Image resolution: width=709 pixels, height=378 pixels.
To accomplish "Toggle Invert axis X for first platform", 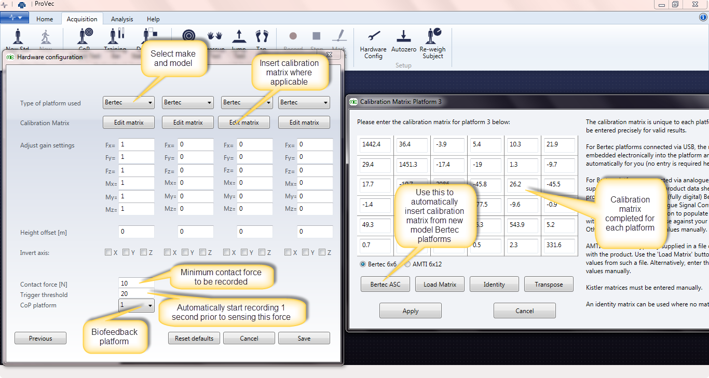I will (x=108, y=252).
